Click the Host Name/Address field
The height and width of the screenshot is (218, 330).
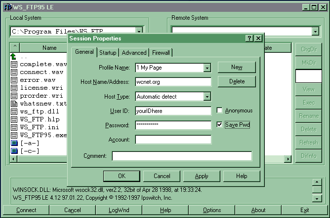coord(173,82)
